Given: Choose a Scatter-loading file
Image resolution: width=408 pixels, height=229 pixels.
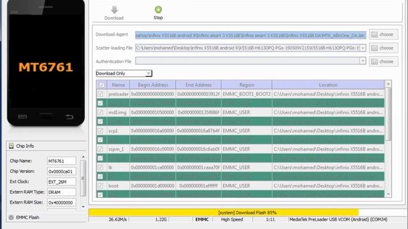Looking at the screenshot, I should pos(384,48).
